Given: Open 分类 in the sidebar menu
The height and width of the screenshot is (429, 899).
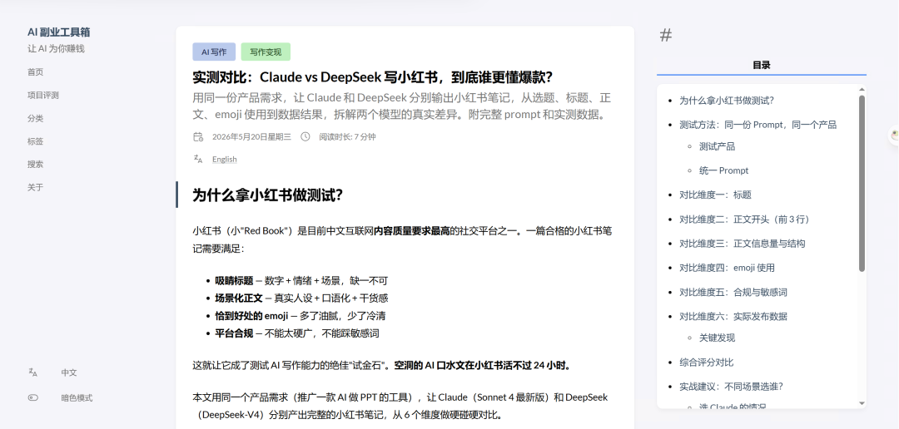Looking at the screenshot, I should (x=35, y=118).
